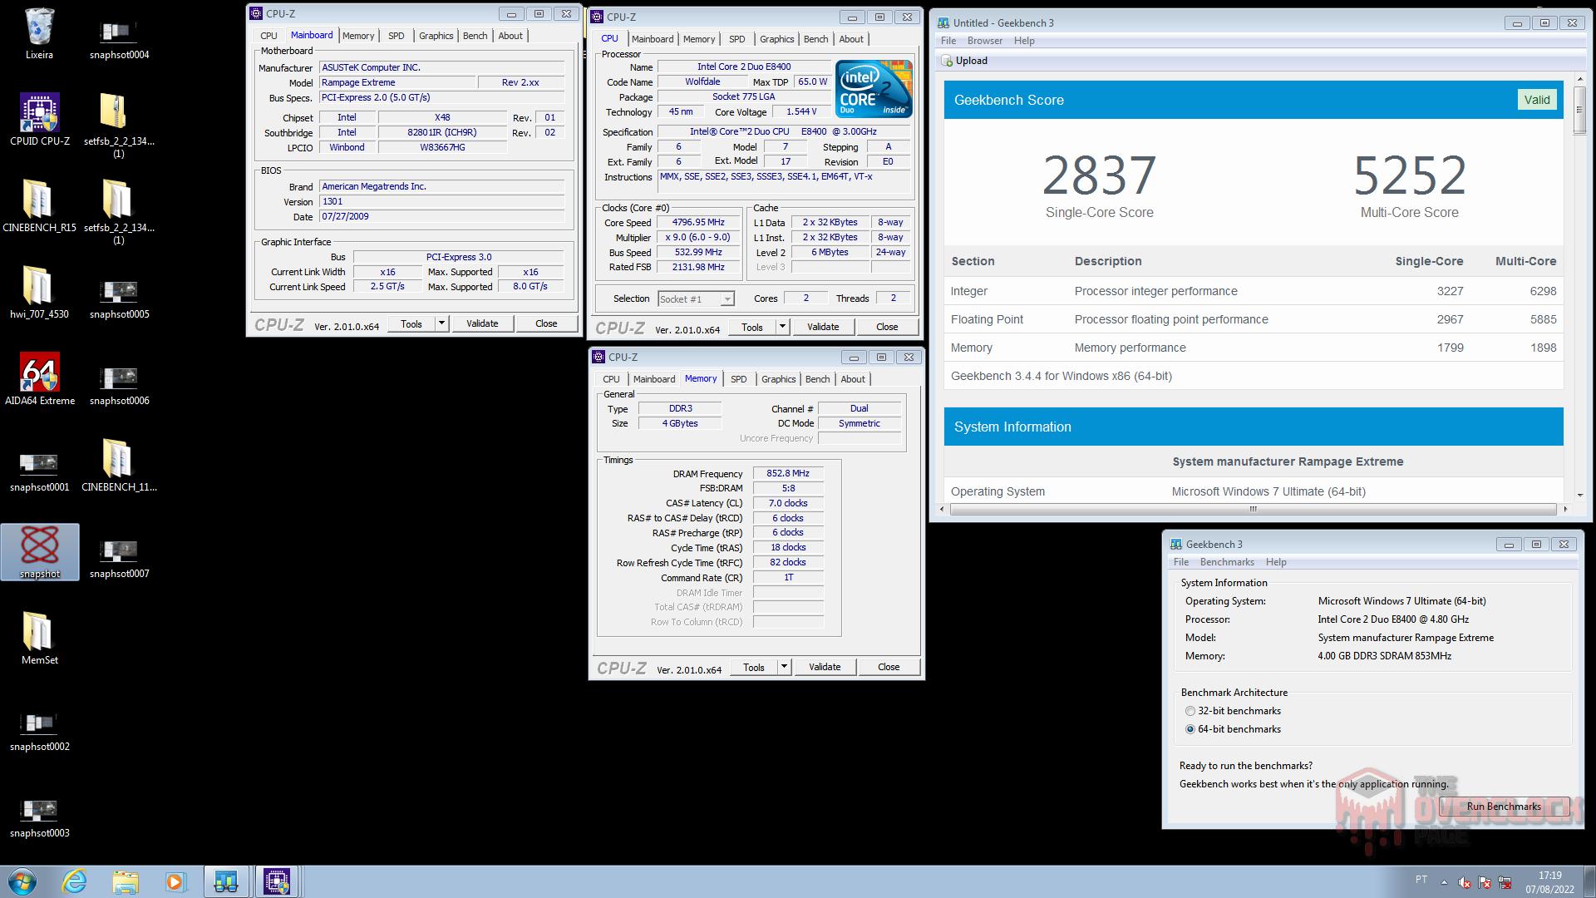Click the Upload icon in Geekbench toolbar
The height and width of the screenshot is (898, 1596).
point(947,61)
